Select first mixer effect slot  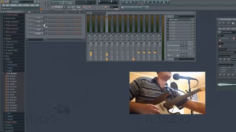[180, 19]
